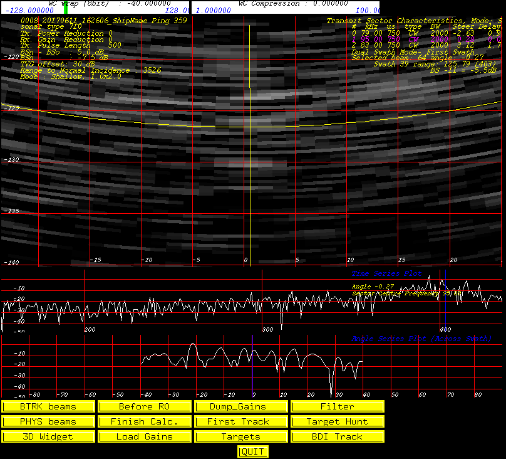Select the PHYS beams button
Image resolution: width=506 pixels, height=459 pixels.
tap(48, 421)
